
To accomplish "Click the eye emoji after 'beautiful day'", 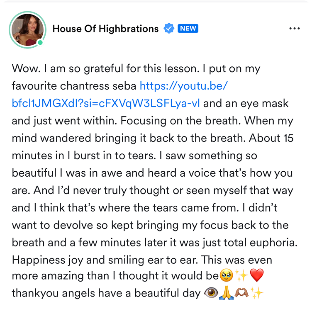I will (x=211, y=293).
